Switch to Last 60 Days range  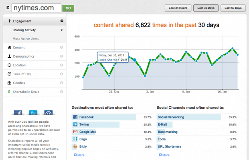pyautogui.click(x=233, y=8)
